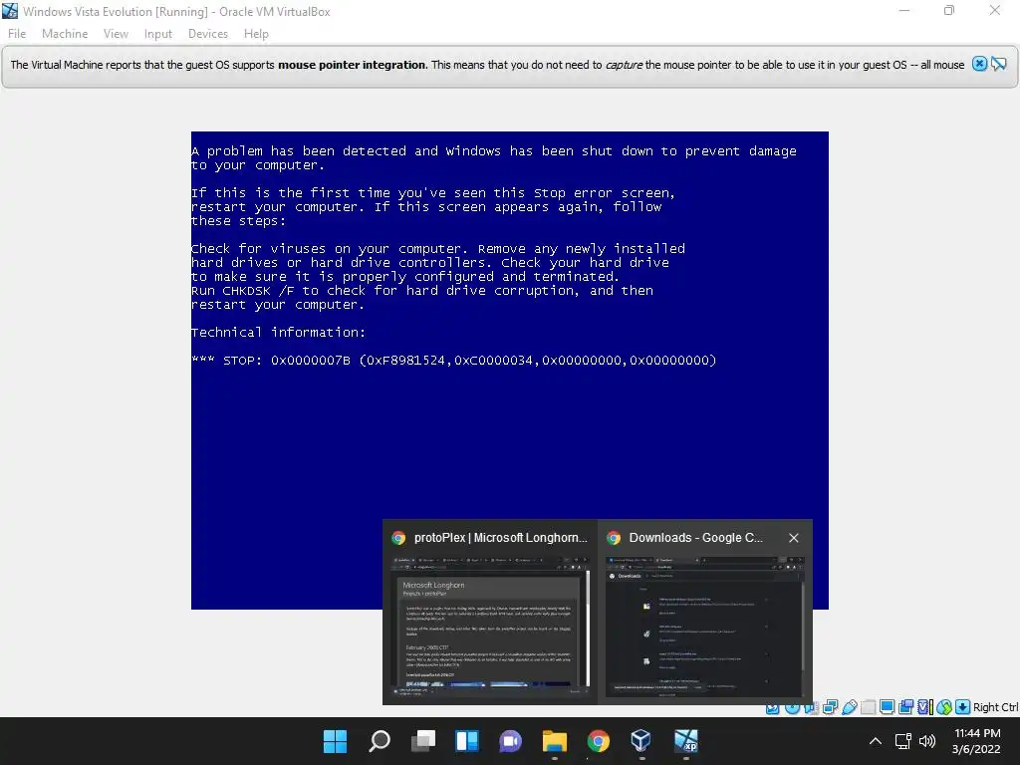Click the Run CHKDSK /F line
The image size is (1020, 765).
[422, 291]
